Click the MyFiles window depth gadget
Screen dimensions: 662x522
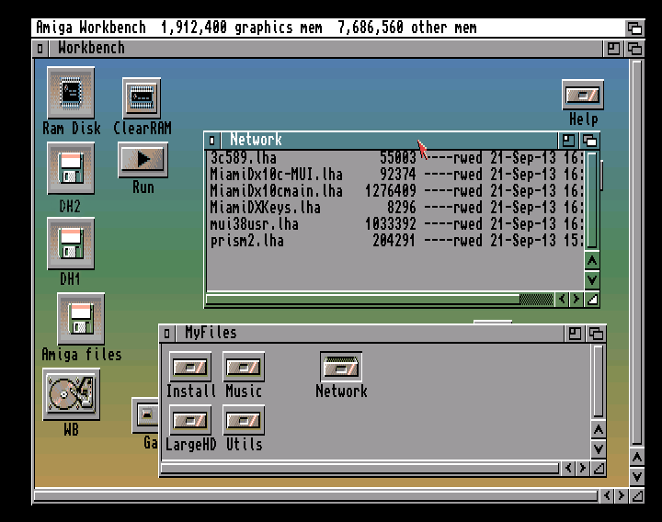[596, 334]
